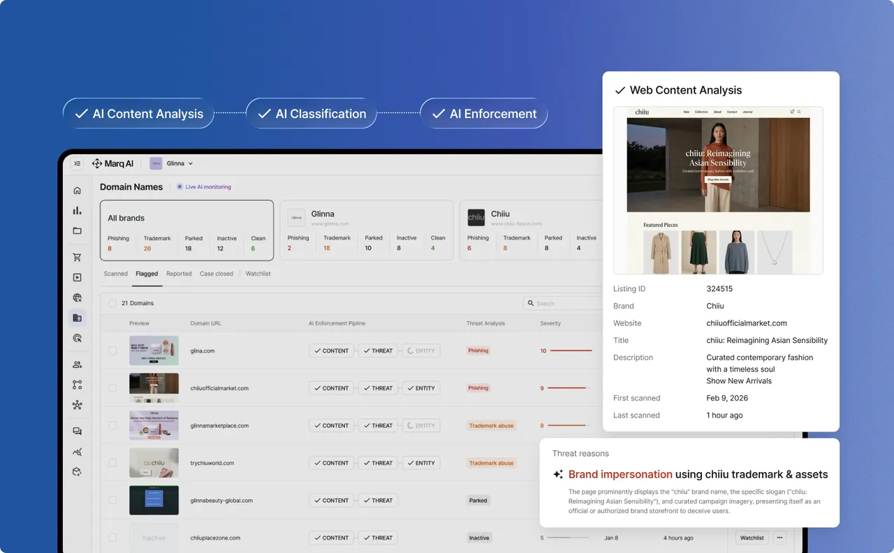The height and width of the screenshot is (553, 894).
Task: Click the Search input field
Action: click(563, 303)
